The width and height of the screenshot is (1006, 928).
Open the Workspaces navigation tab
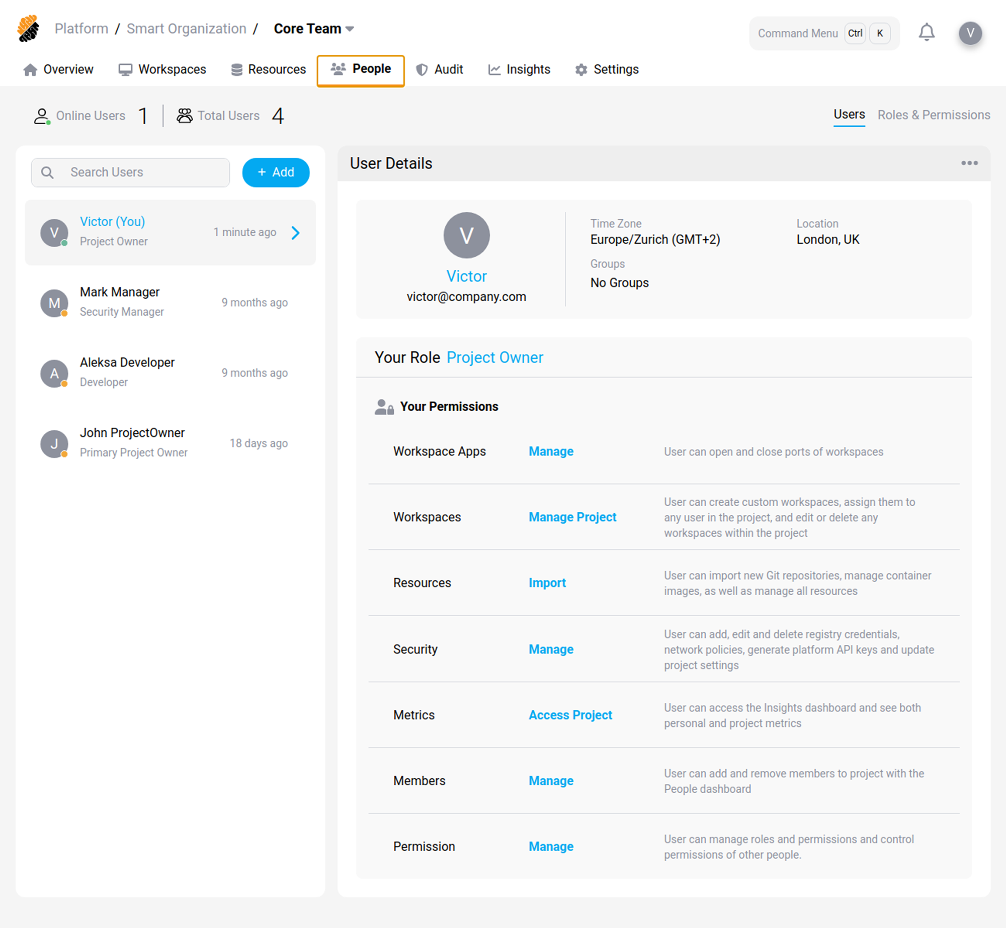(x=162, y=69)
